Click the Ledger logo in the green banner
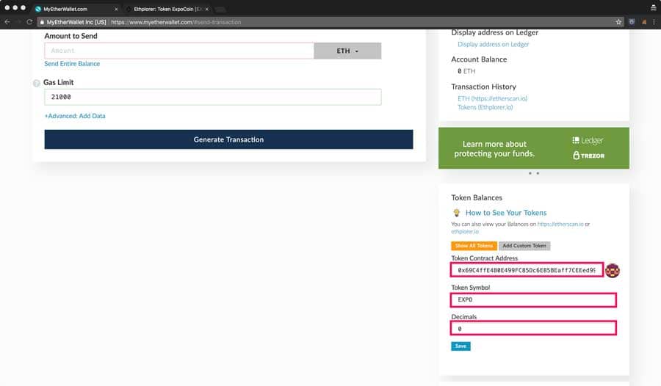 [588, 140]
